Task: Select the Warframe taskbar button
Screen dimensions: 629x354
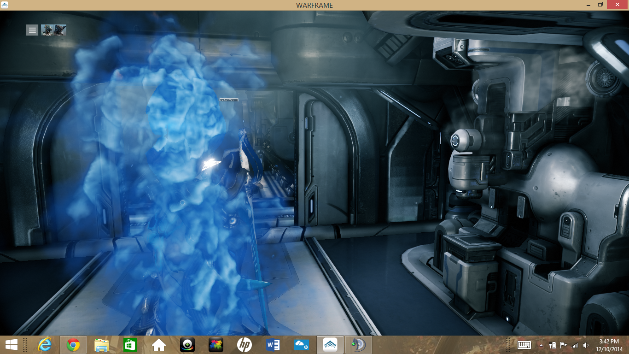Action: [330, 345]
